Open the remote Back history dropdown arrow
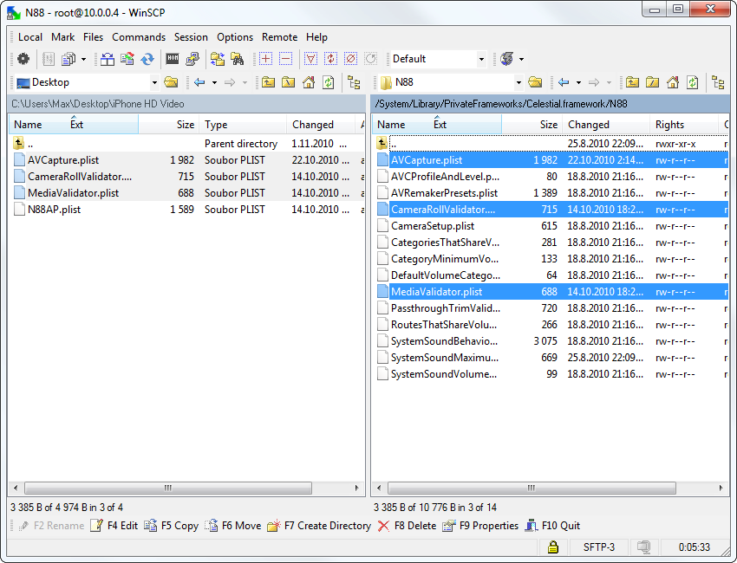This screenshot has width=737, height=563. (x=578, y=82)
